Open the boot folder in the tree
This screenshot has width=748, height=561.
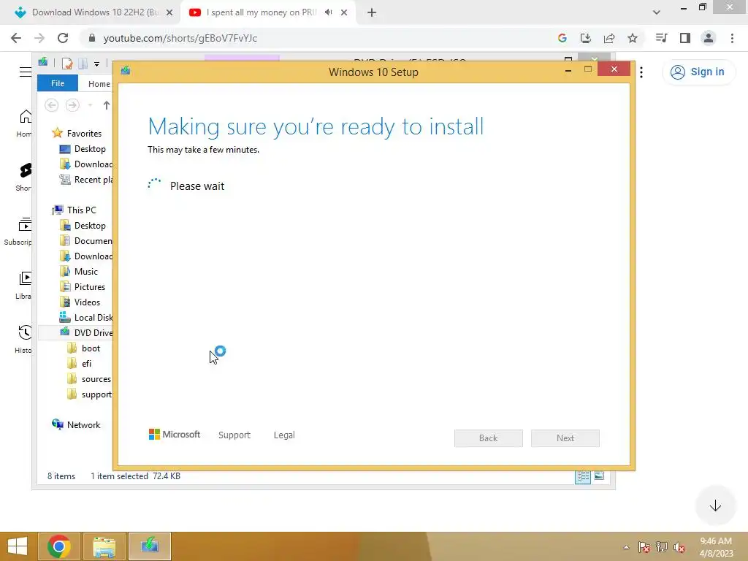coord(83,348)
